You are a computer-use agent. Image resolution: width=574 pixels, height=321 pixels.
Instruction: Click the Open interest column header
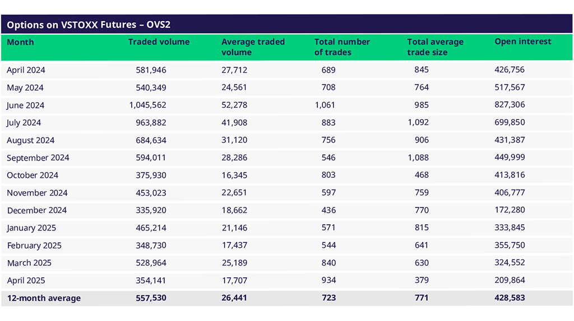[522, 42]
